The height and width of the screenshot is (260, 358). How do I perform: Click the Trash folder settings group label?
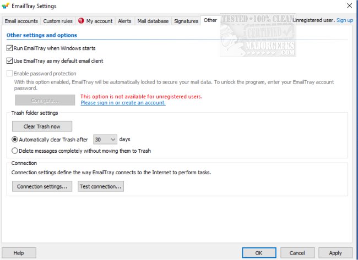(x=35, y=113)
